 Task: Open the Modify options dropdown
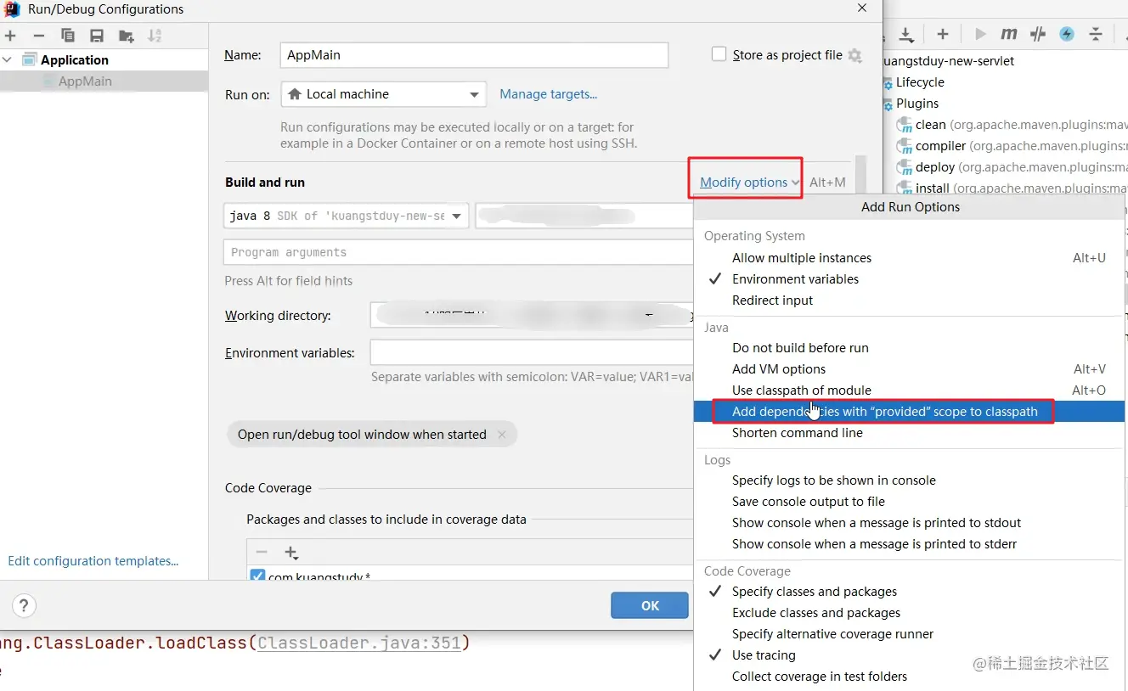tap(749, 183)
